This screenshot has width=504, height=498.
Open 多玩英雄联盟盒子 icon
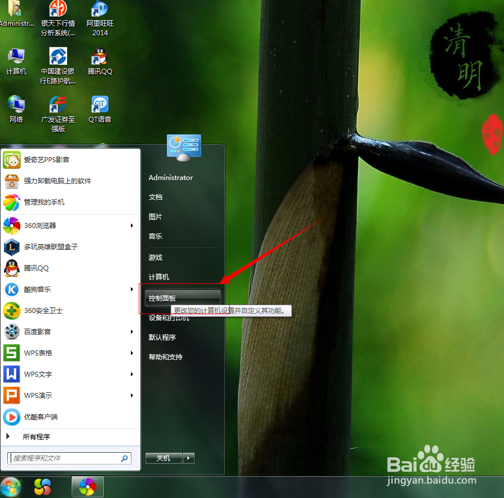(x=12, y=247)
